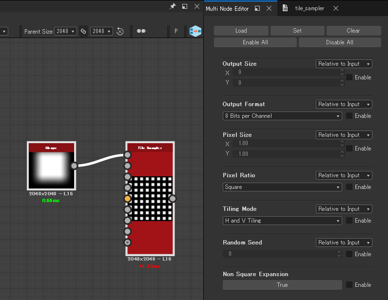Viewport: 388px width, 300px height.
Task: Open the Pixel Ratio Relative to Input dropdown
Action: [x=344, y=175]
